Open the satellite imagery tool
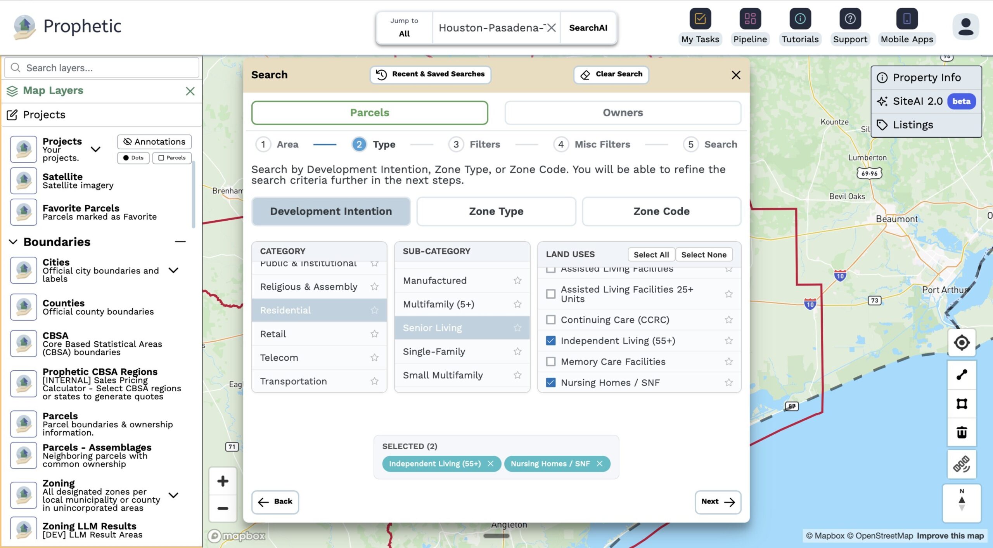Viewport: 993px width, 548px height. click(x=962, y=464)
